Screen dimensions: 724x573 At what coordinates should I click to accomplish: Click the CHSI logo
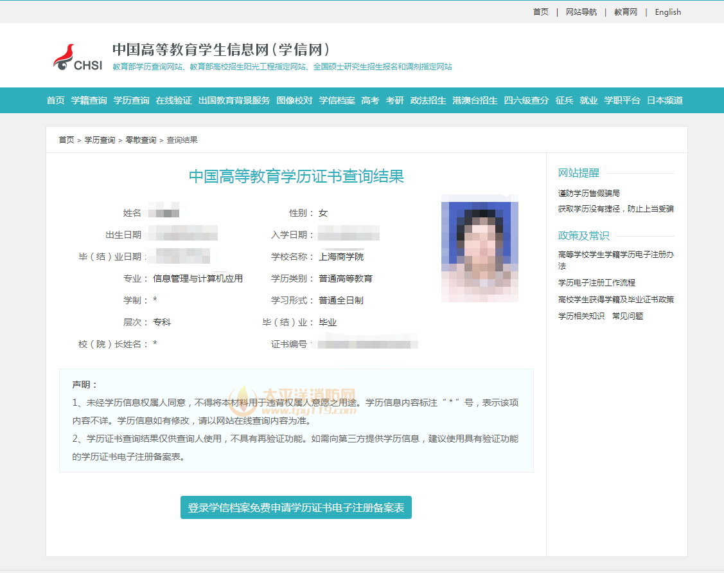pyautogui.click(x=78, y=57)
